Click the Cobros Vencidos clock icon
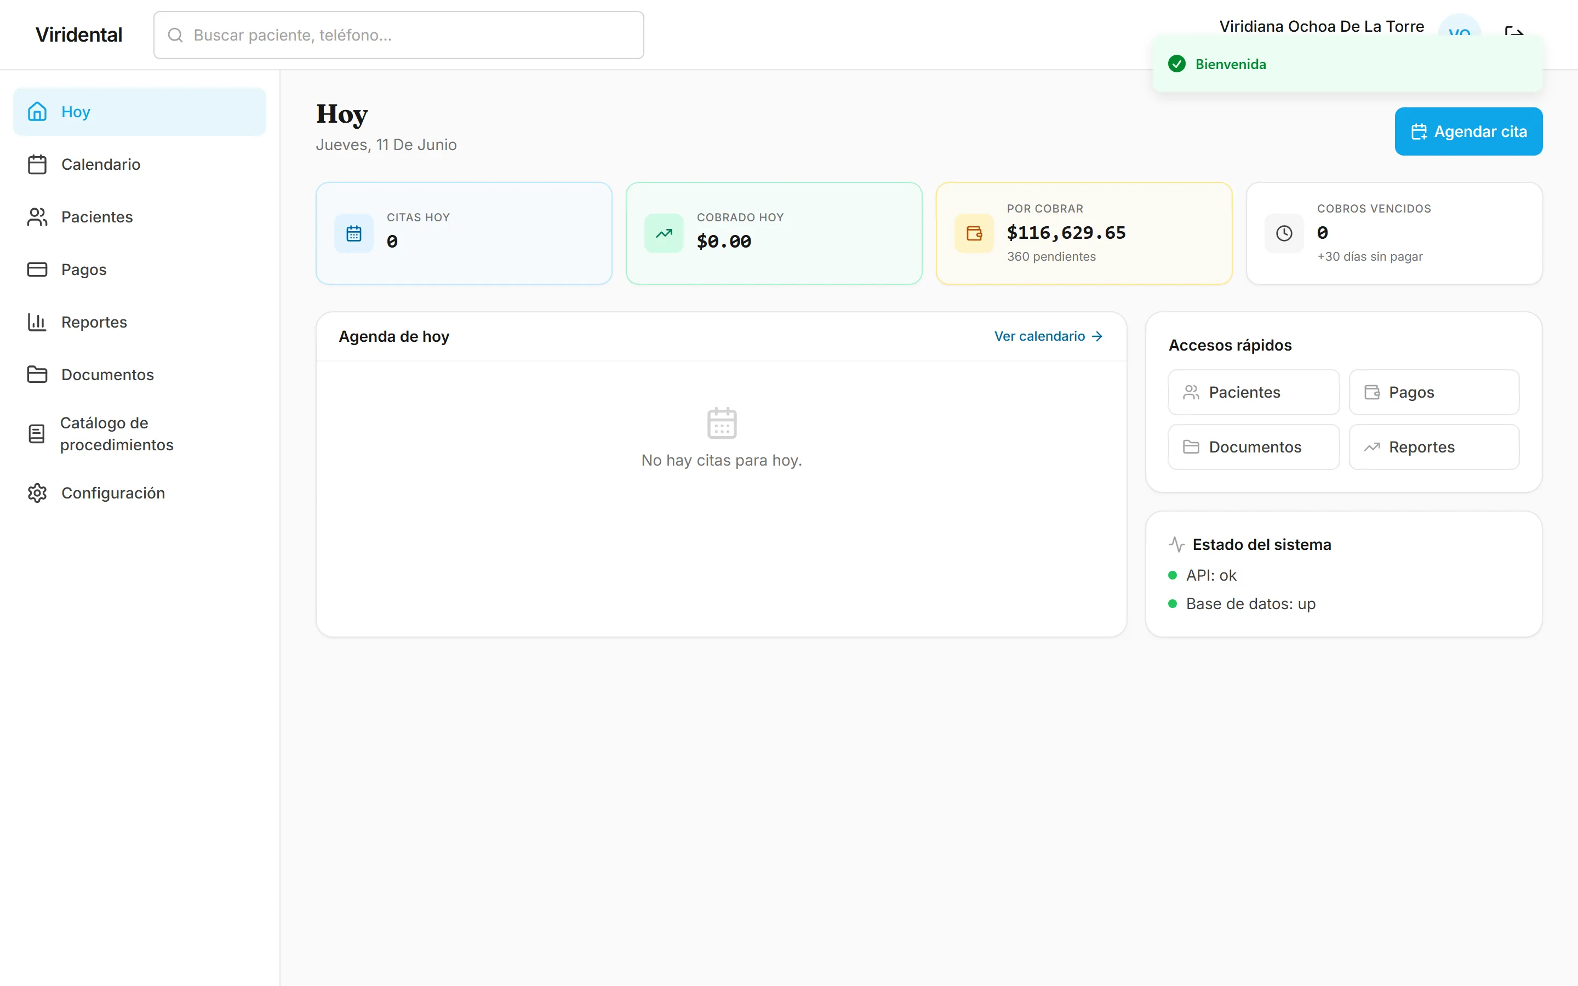 [x=1284, y=233]
